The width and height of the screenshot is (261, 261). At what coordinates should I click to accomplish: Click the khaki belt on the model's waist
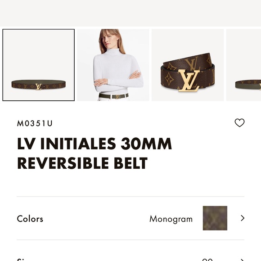point(114,96)
